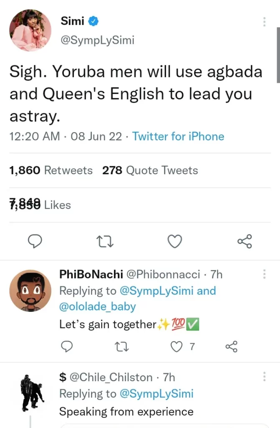
Task: Open more options on Simi's tweet
Action: pyautogui.click(x=264, y=22)
